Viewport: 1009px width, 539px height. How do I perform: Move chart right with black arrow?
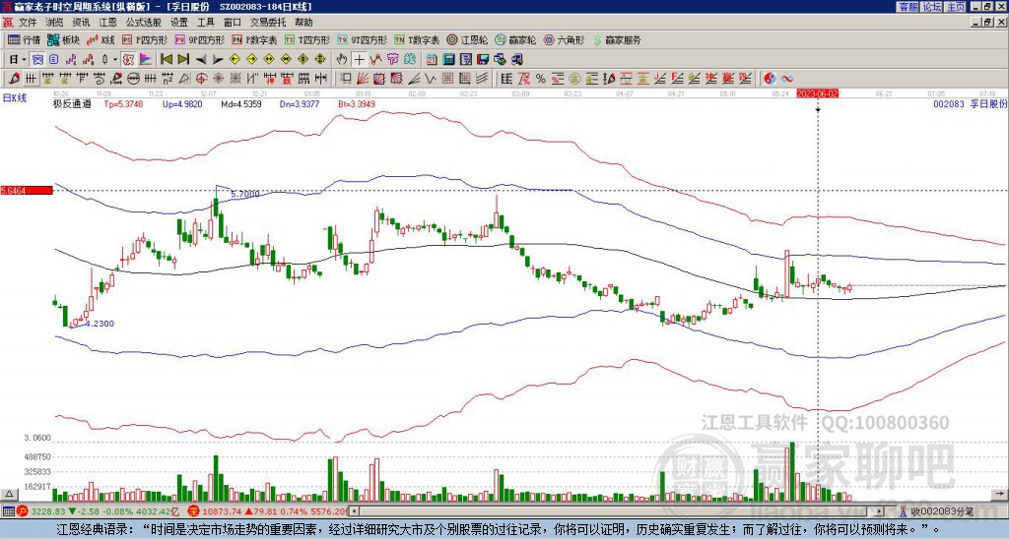click(x=218, y=60)
